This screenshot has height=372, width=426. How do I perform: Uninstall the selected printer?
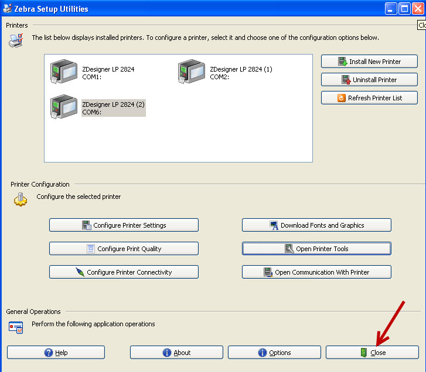click(369, 80)
